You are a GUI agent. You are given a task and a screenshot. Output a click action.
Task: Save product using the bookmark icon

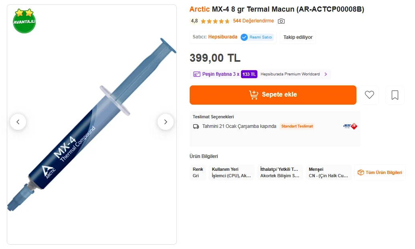[x=395, y=95]
